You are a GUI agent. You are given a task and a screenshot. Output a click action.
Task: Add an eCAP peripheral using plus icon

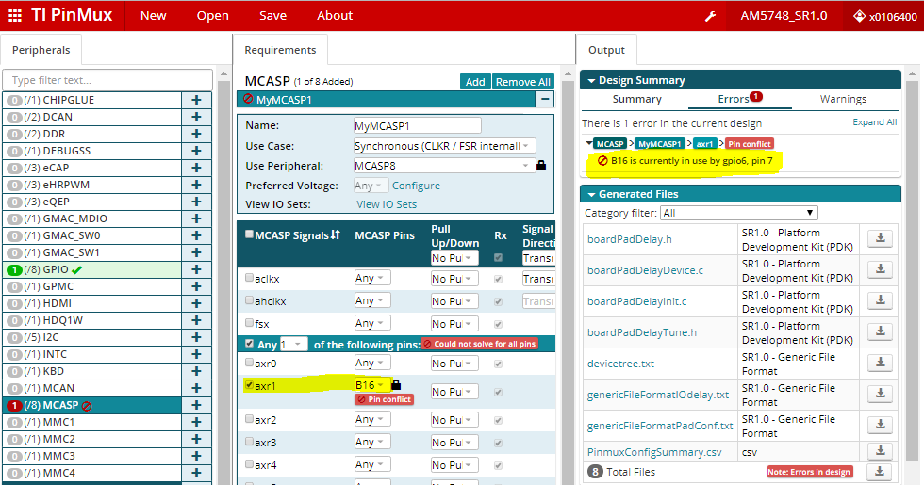[196, 168]
